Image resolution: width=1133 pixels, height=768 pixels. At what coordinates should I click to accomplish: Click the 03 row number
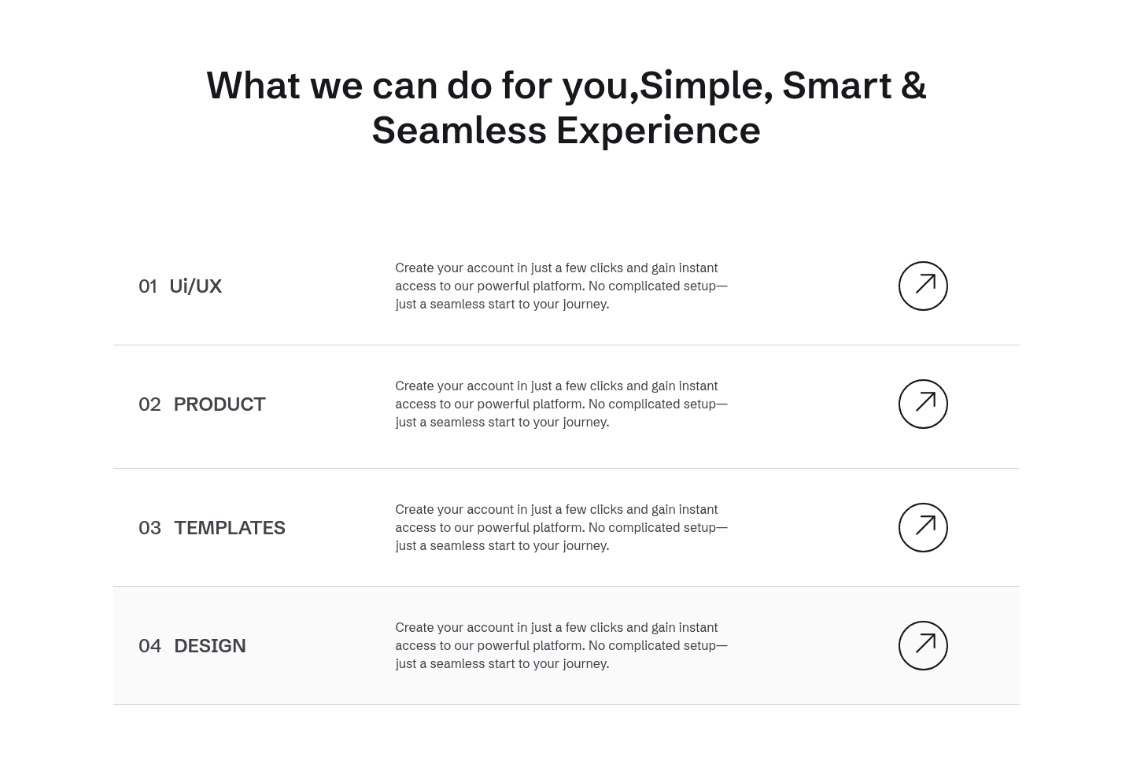click(149, 528)
